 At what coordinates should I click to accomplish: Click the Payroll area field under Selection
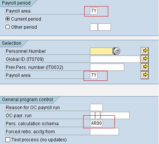pyautogui.click(x=94, y=75)
